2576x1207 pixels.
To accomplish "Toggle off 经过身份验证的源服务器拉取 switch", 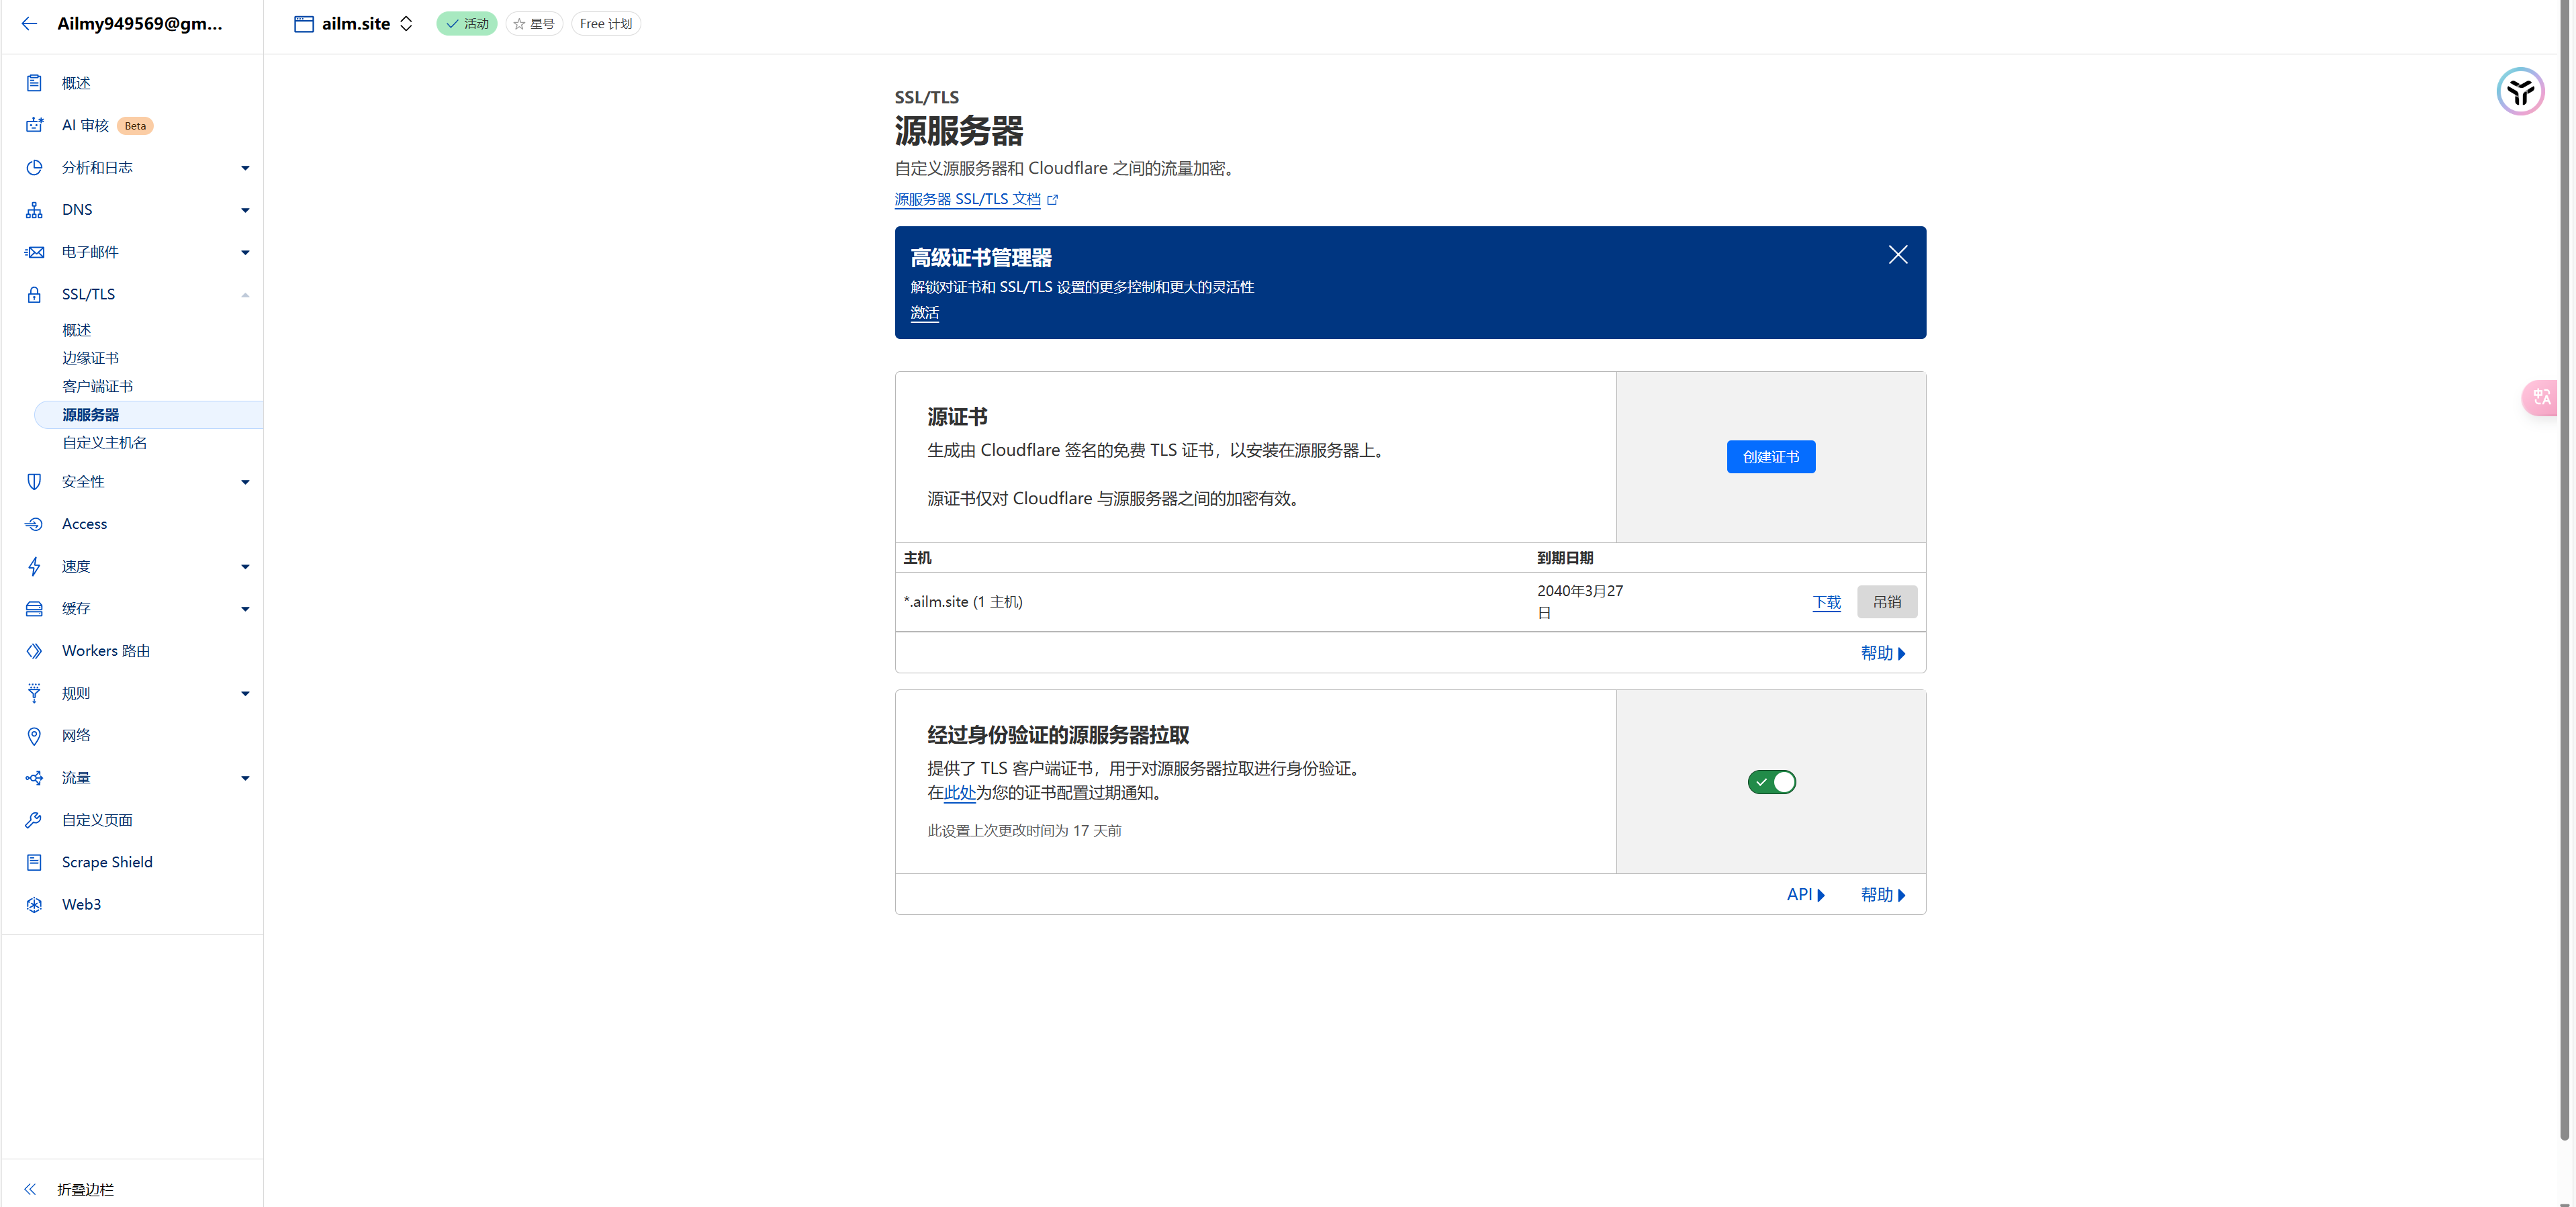I will pyautogui.click(x=1771, y=782).
